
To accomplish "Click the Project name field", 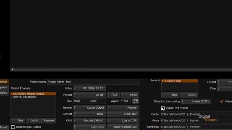I will pyautogui.click(x=94, y=82).
